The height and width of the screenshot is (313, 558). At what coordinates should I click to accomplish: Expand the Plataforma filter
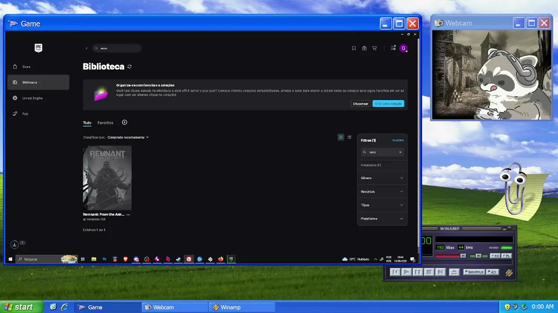[382, 219]
